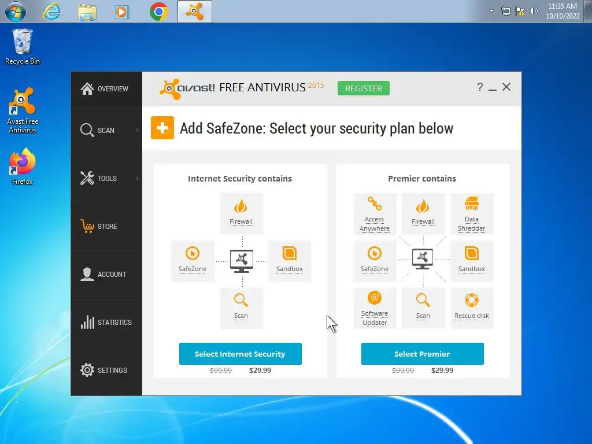Click the computer monitor icon in Internet Security
The height and width of the screenshot is (444, 592).
[242, 261]
